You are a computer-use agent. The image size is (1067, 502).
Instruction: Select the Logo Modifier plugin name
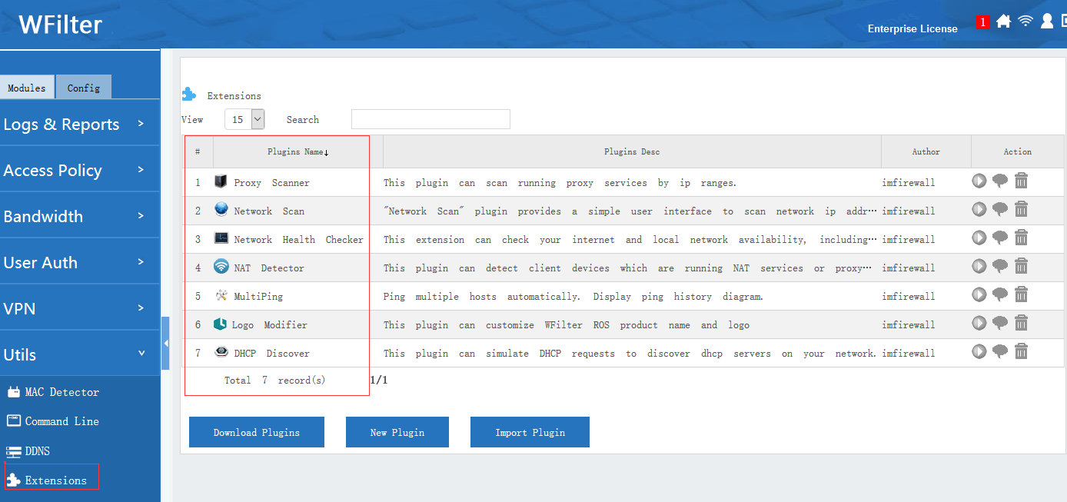[x=270, y=325]
